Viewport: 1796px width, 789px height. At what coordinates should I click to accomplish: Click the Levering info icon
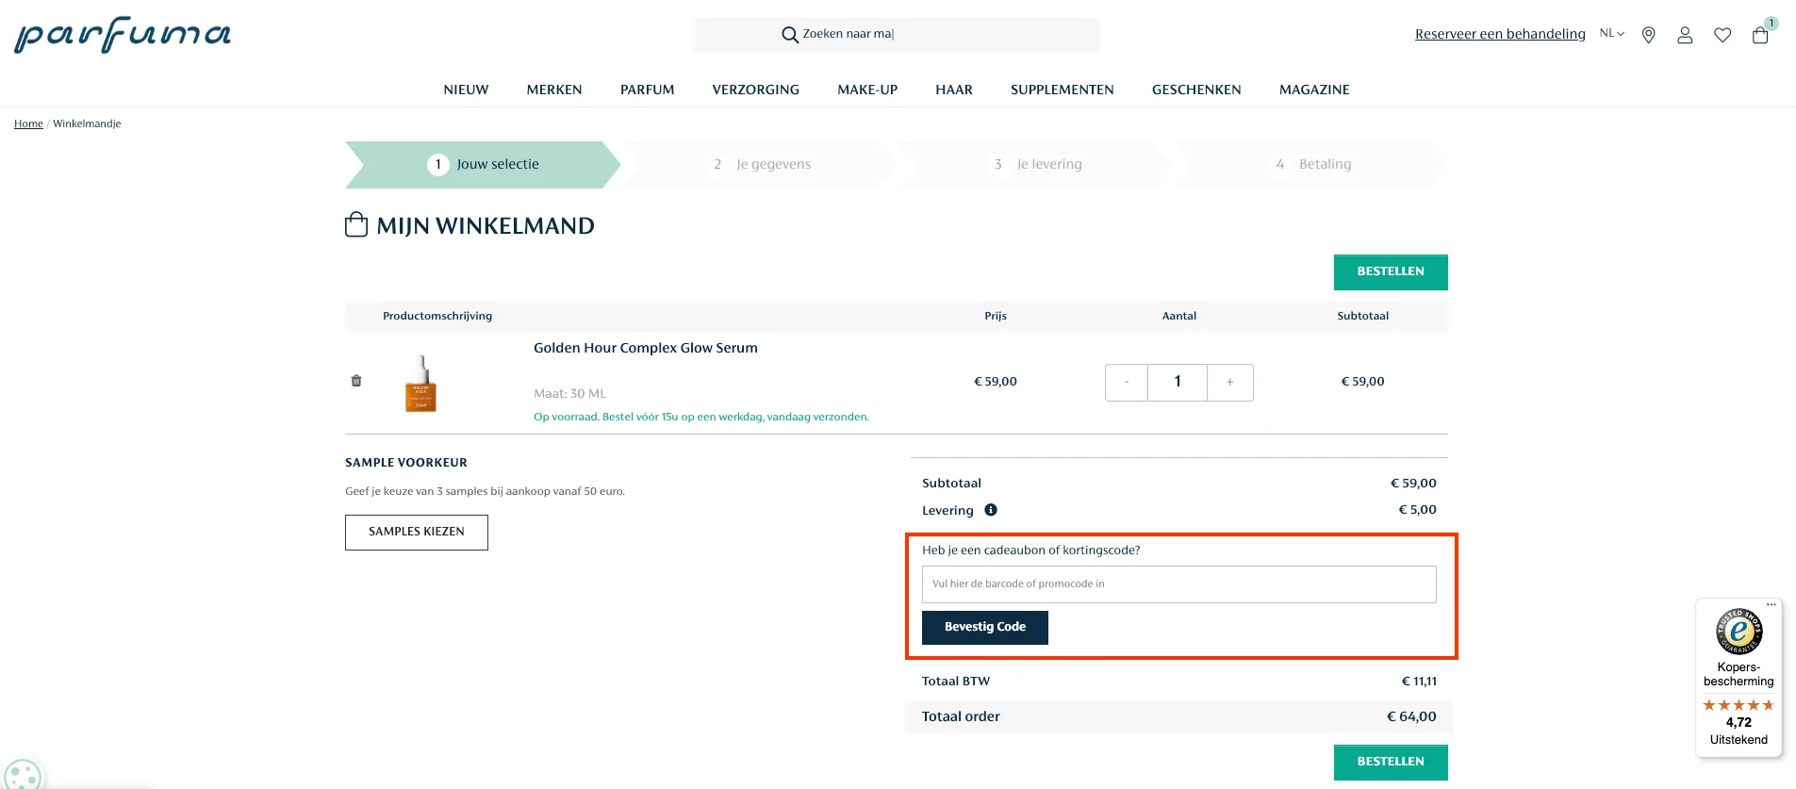click(991, 510)
